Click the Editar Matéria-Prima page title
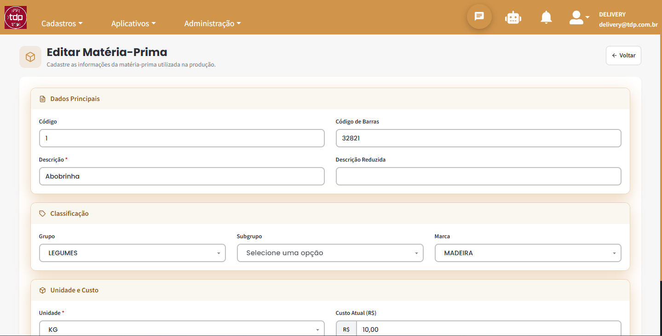Image resolution: width=662 pixels, height=336 pixels. pyautogui.click(x=107, y=52)
